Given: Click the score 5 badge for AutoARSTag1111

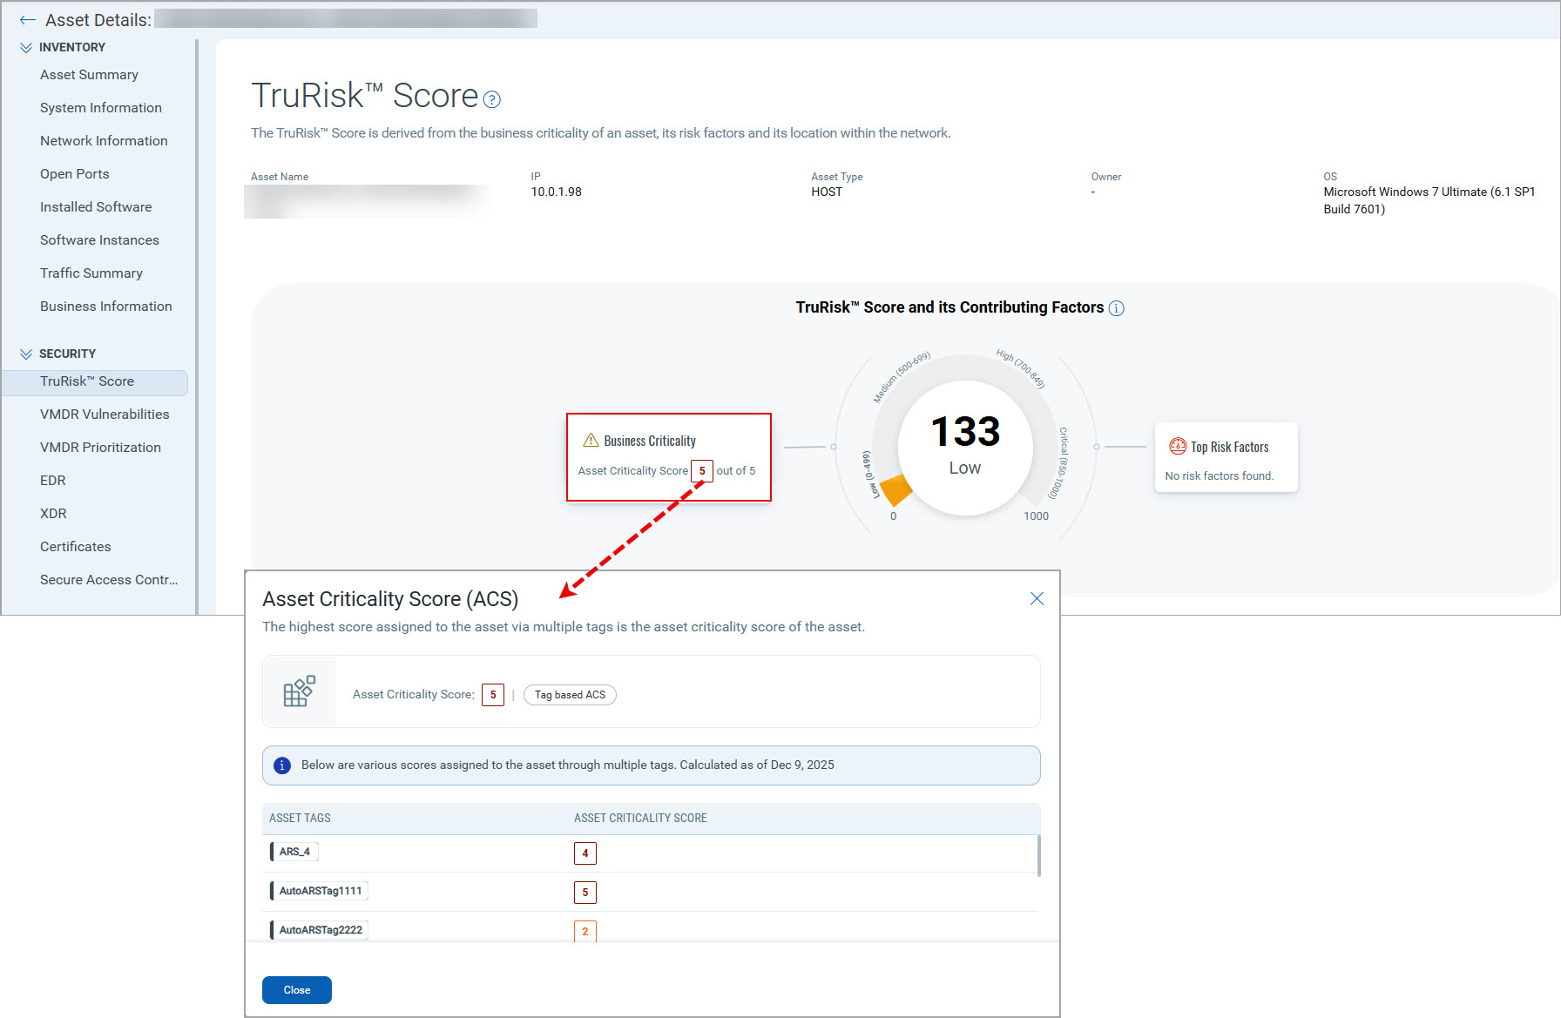Looking at the screenshot, I should [585, 893].
